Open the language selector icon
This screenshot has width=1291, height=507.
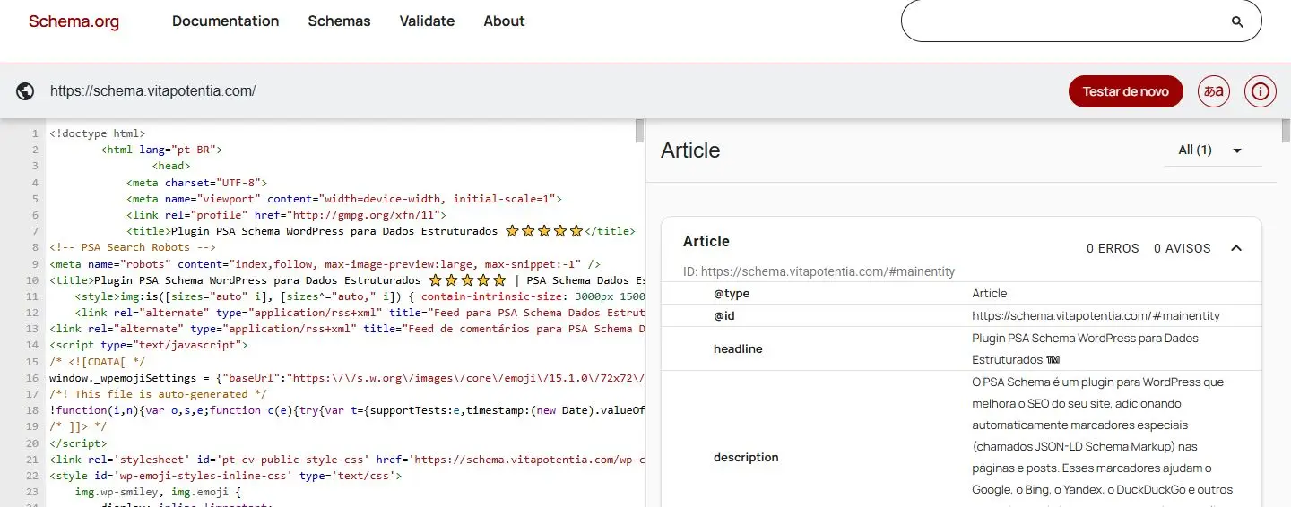(x=1214, y=91)
